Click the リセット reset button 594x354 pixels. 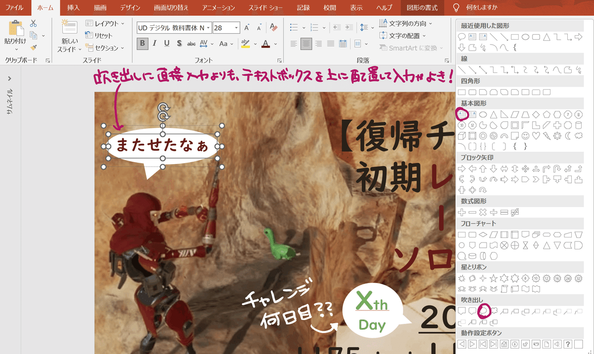point(99,35)
